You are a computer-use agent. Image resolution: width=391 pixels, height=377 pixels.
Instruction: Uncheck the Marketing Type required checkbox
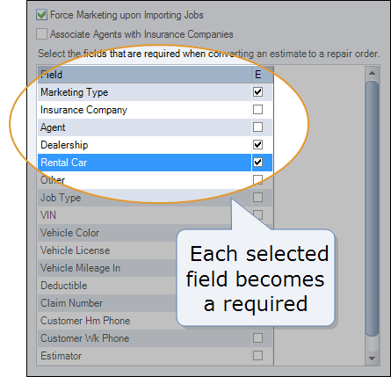(257, 92)
